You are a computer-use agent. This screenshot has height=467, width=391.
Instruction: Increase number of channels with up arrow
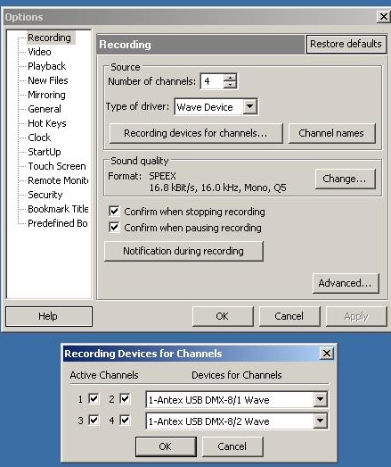[230, 78]
